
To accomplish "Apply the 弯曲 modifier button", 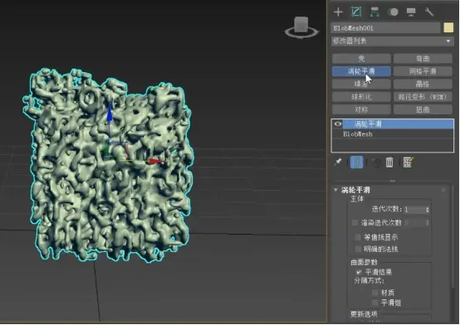I will (x=423, y=58).
